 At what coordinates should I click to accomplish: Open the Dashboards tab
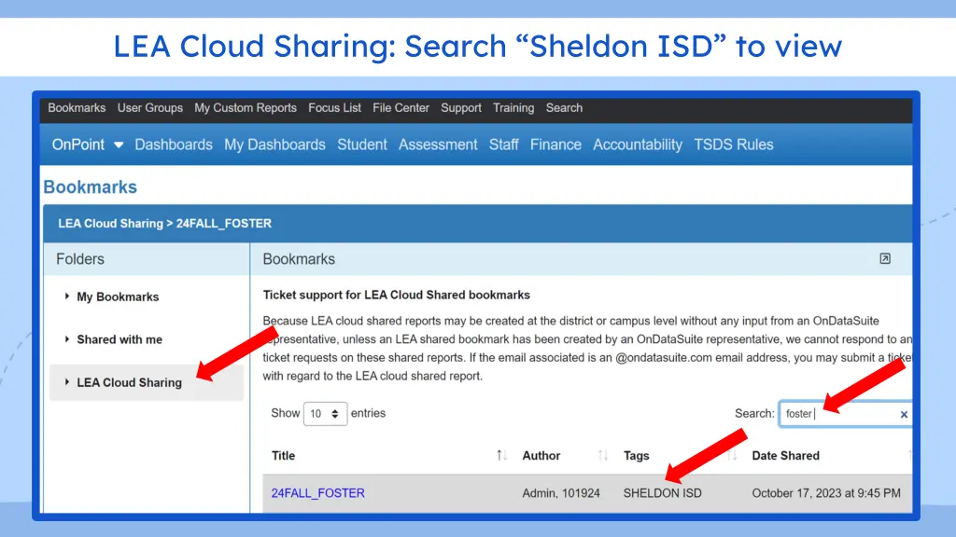pos(174,145)
